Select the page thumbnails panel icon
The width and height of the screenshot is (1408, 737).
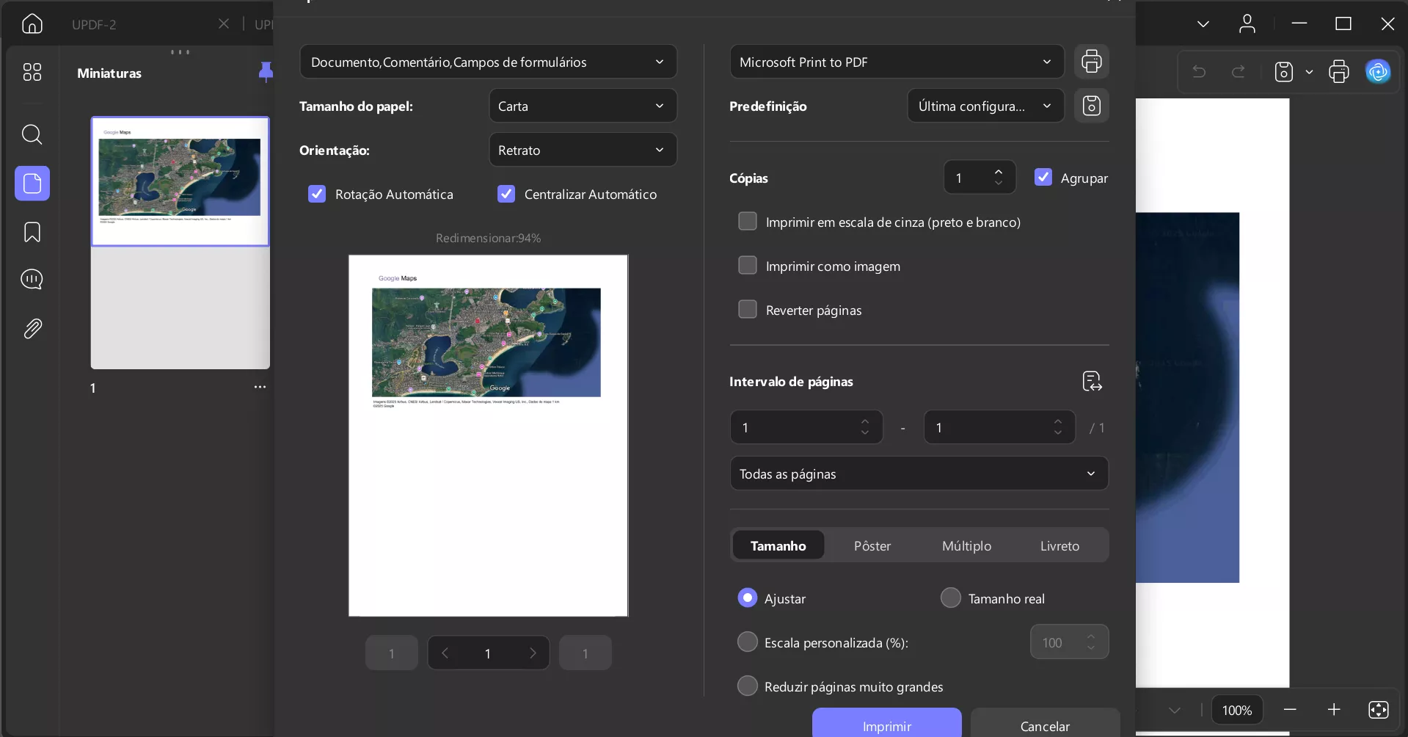point(32,184)
